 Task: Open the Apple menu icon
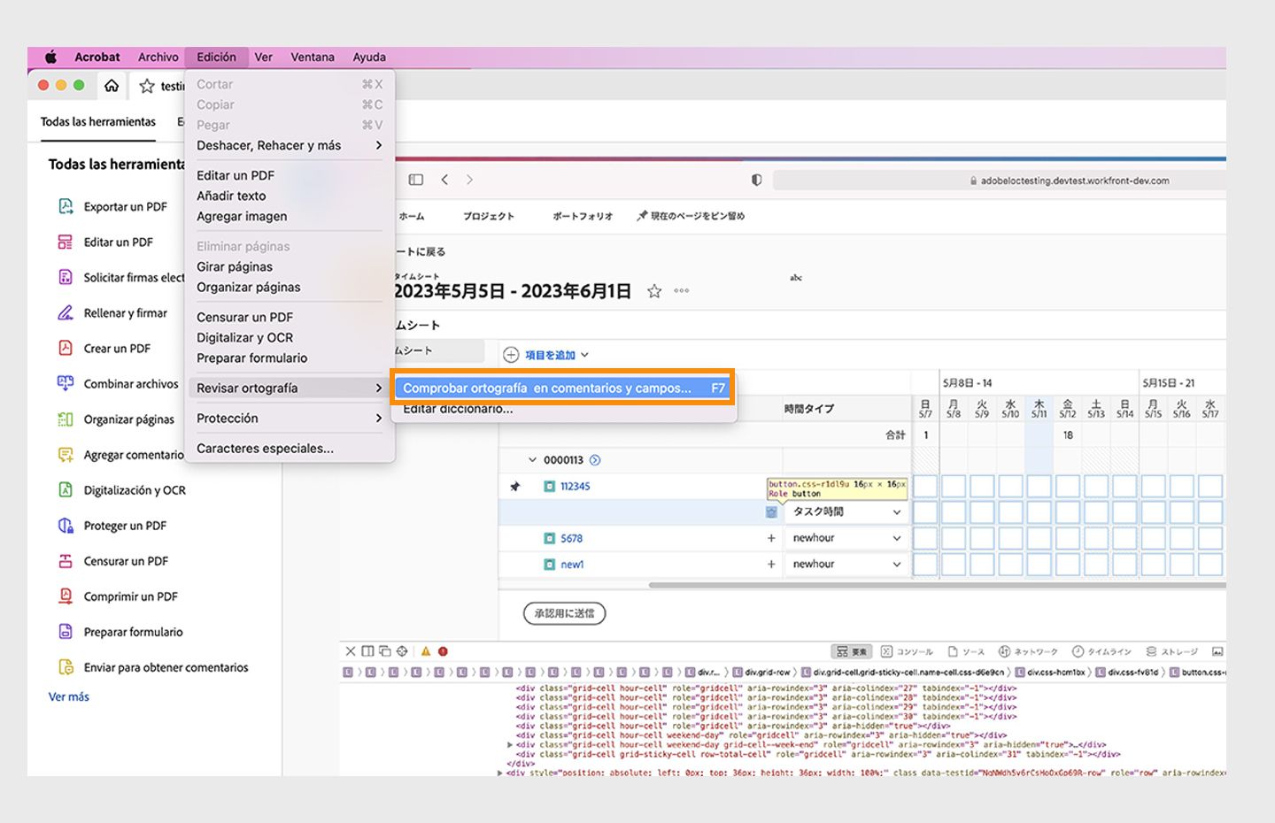(x=51, y=57)
